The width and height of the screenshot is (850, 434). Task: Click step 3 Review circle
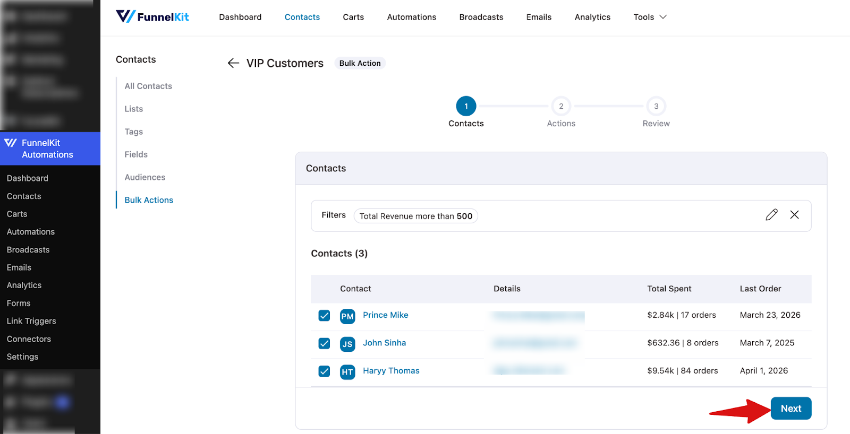656,106
